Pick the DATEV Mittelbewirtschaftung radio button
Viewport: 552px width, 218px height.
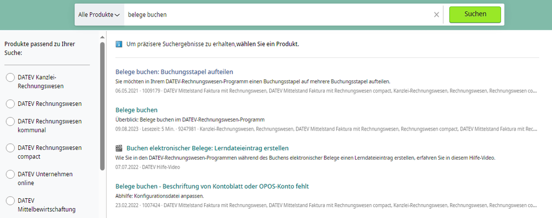(x=10, y=201)
